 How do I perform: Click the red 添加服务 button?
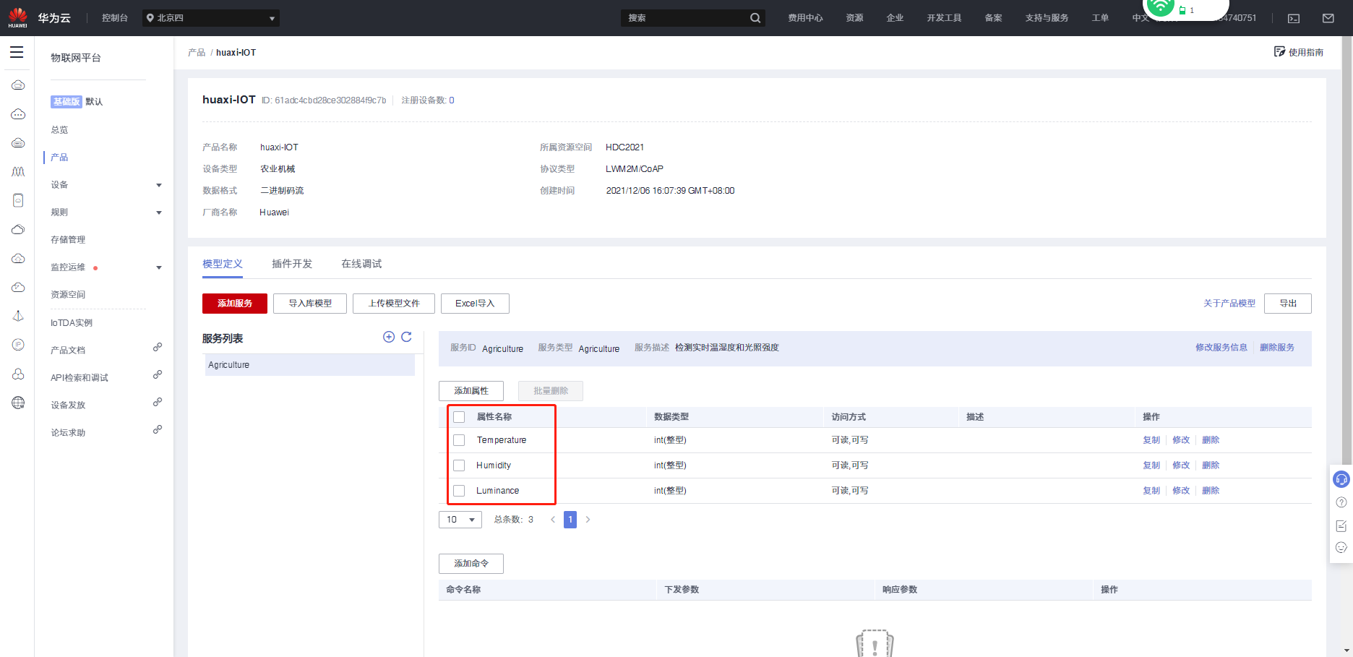point(235,304)
